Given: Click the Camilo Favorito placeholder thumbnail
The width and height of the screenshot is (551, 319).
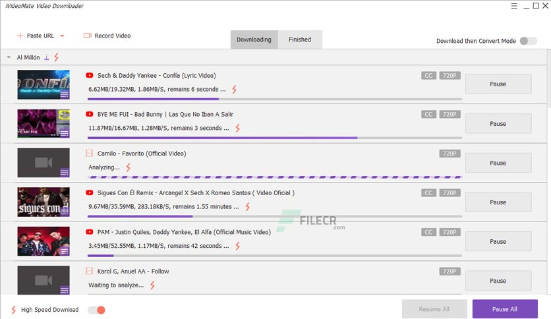Looking at the screenshot, I should pyautogui.click(x=43, y=163).
